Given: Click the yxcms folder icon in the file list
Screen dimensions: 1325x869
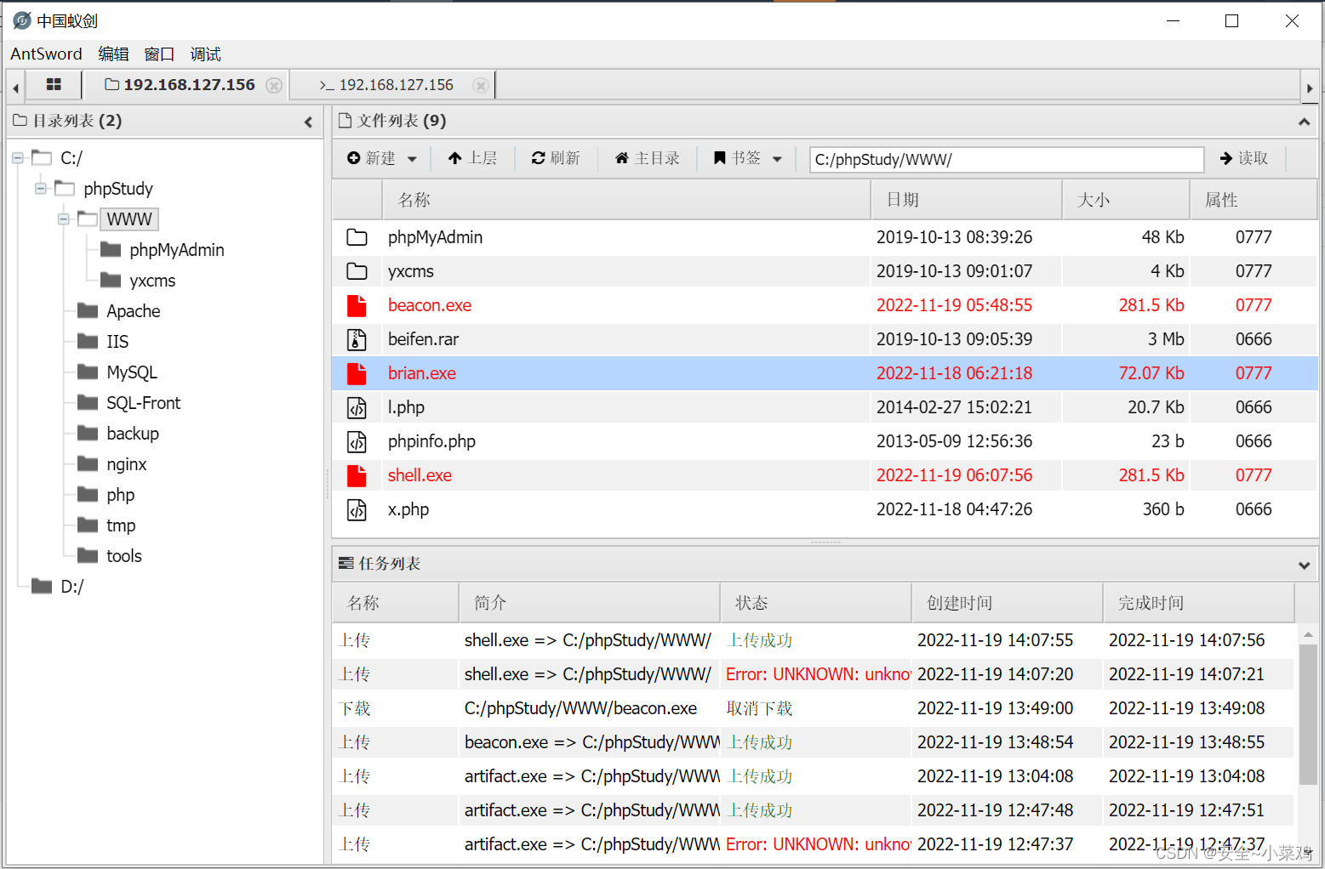Looking at the screenshot, I should click(x=357, y=271).
